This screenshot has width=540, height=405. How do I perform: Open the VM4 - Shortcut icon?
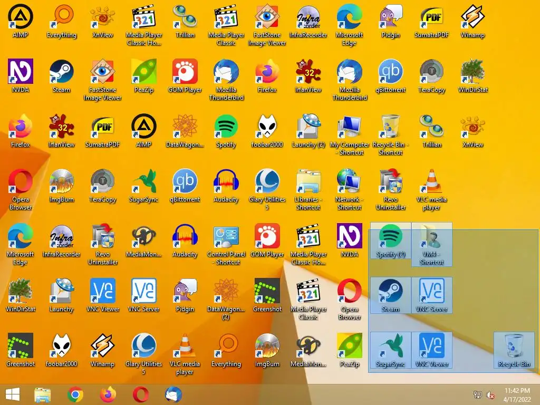click(x=431, y=245)
